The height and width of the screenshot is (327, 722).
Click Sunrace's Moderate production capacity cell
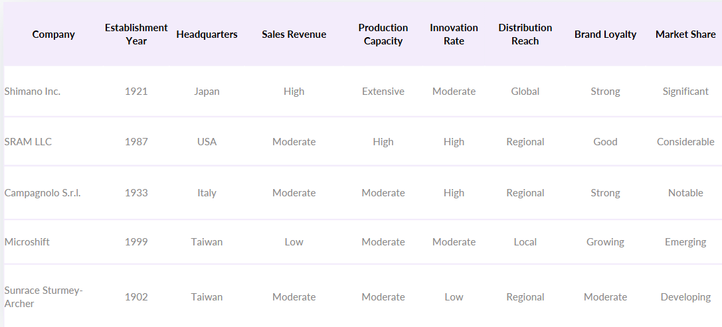pyautogui.click(x=383, y=297)
